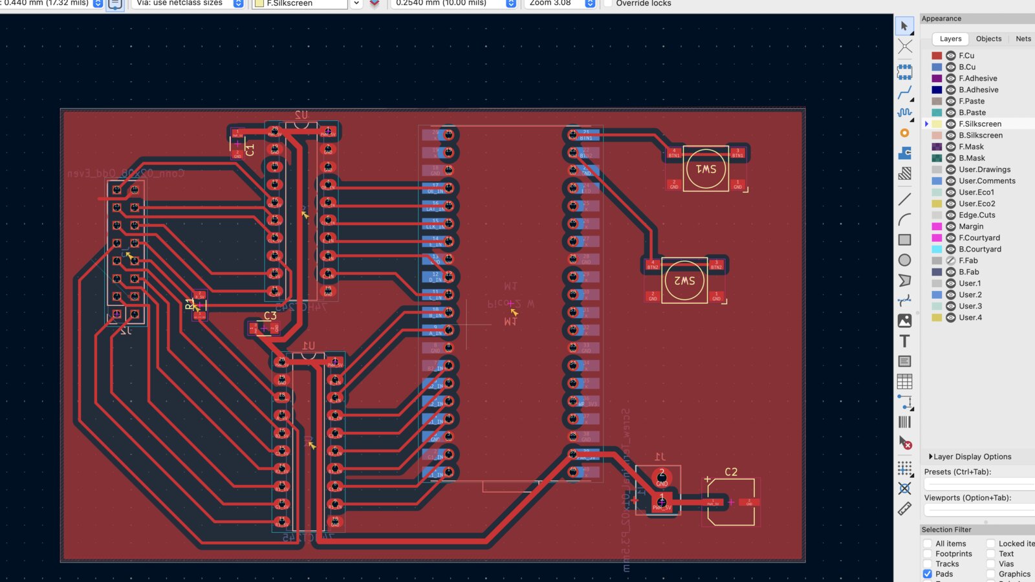Show the F.Fab layer
This screenshot has width=1035, height=582.
pyautogui.click(x=951, y=261)
